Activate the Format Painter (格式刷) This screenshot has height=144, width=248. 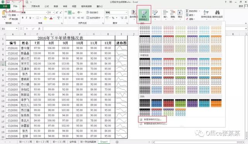(14, 19)
